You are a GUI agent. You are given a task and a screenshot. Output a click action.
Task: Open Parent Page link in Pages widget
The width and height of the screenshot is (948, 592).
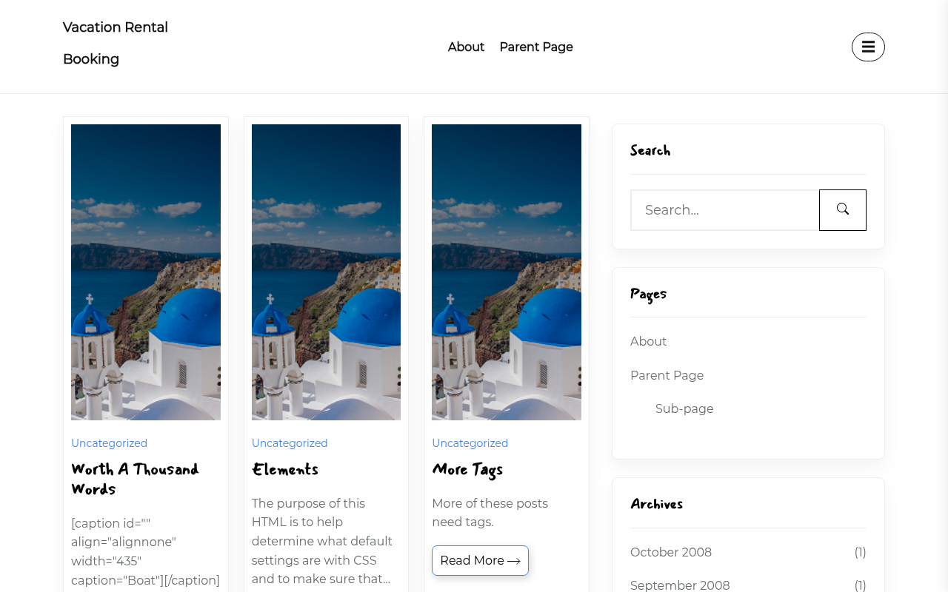click(667, 375)
